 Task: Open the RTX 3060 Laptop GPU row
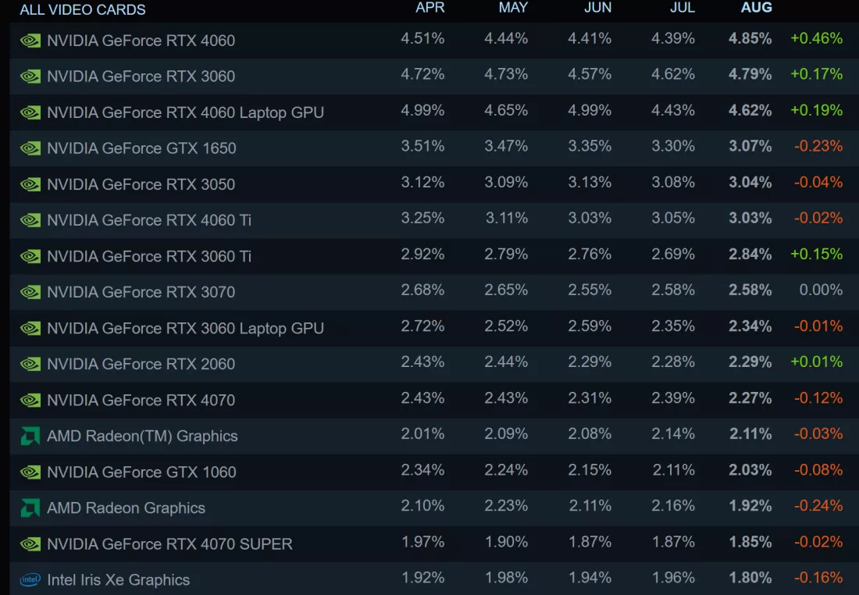click(x=434, y=328)
